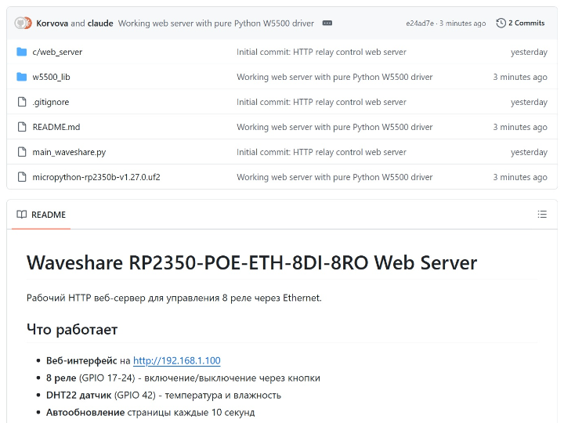Viewport: 564px width, 423px height.
Task: Click the .gitignore file icon
Action: [x=22, y=102]
